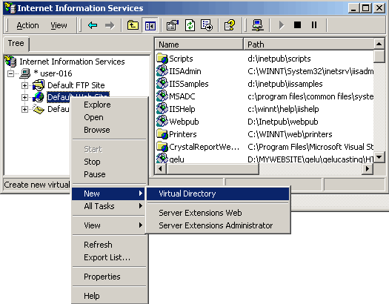Click the Stop item square button
389x304 pixels.
pos(297,24)
